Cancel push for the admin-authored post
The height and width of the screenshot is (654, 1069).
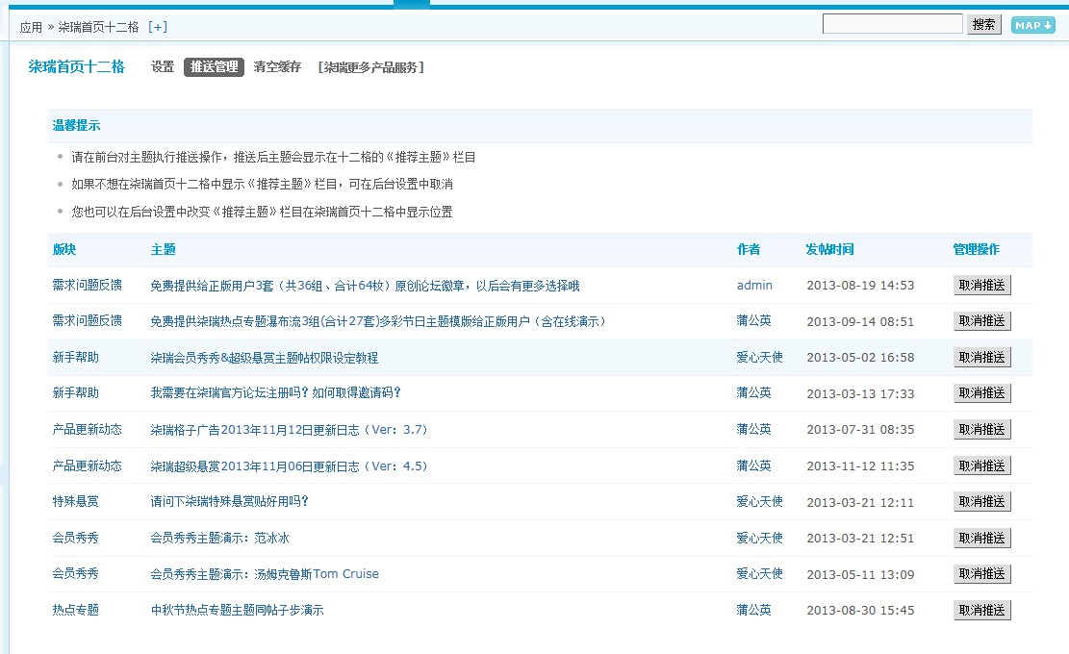click(x=981, y=286)
